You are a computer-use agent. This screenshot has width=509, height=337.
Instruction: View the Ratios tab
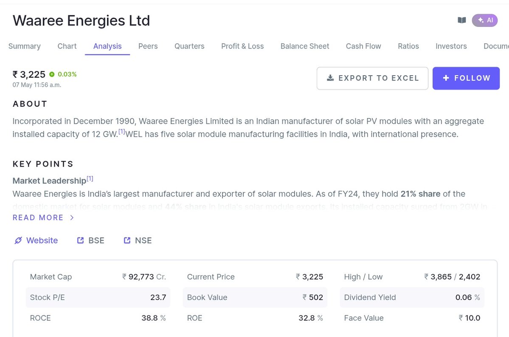tap(408, 46)
